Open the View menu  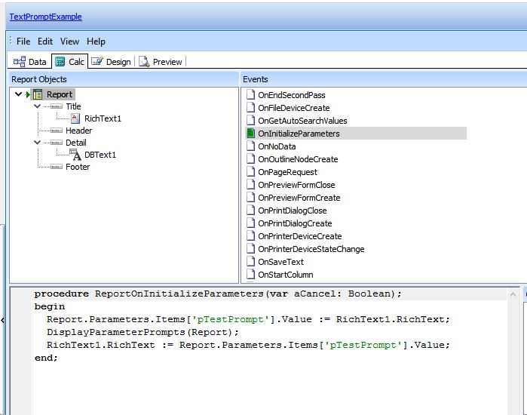click(69, 41)
